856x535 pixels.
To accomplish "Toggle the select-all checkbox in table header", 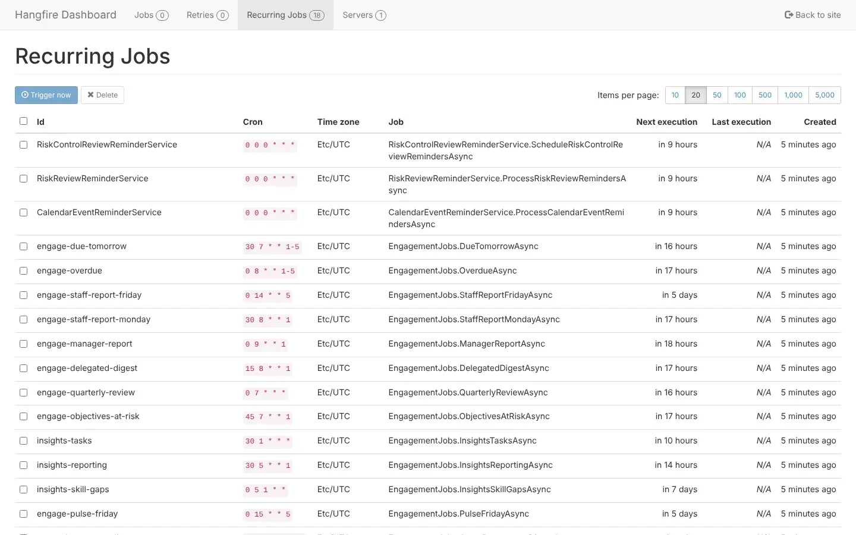I will coord(24,121).
